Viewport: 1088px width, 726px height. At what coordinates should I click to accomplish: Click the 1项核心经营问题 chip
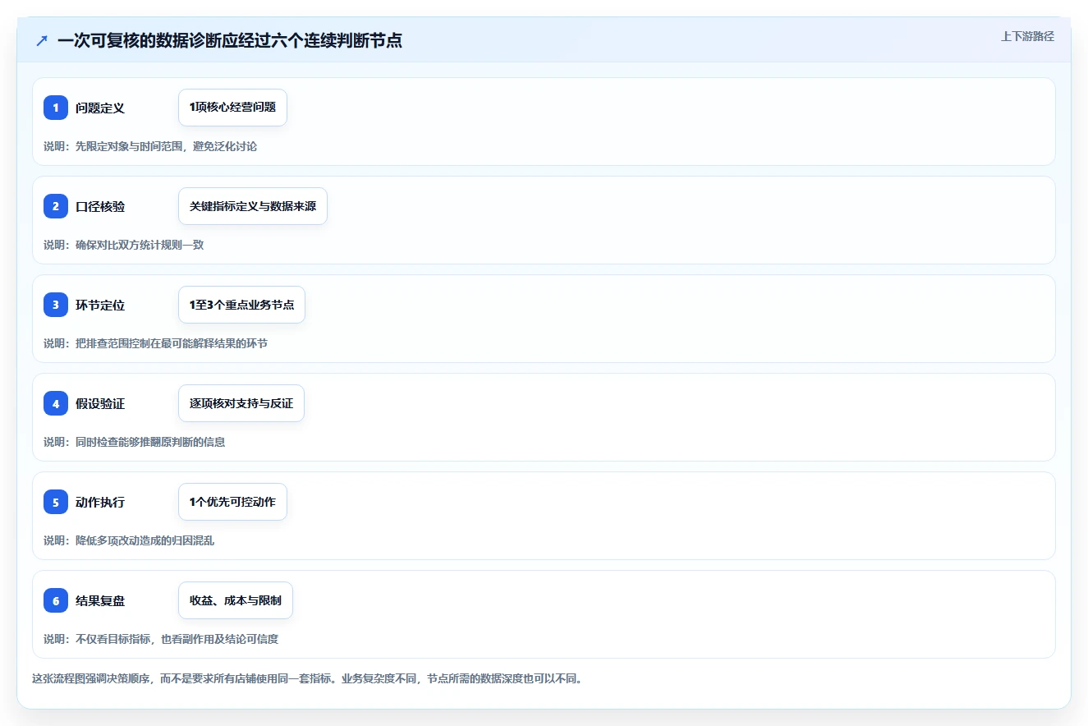click(232, 108)
